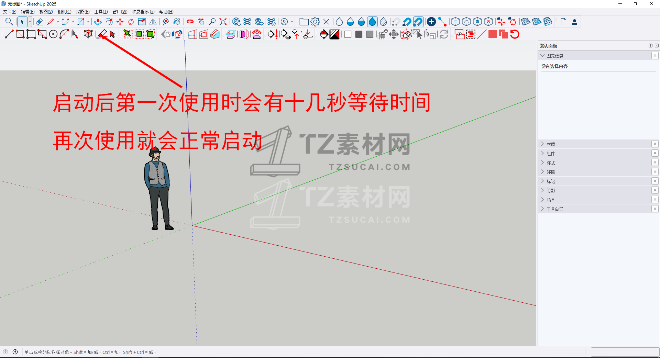Click the green arrow selection icon

(x=128, y=34)
